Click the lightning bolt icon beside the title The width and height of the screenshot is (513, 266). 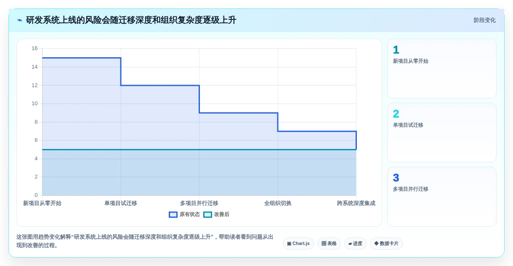coord(20,20)
